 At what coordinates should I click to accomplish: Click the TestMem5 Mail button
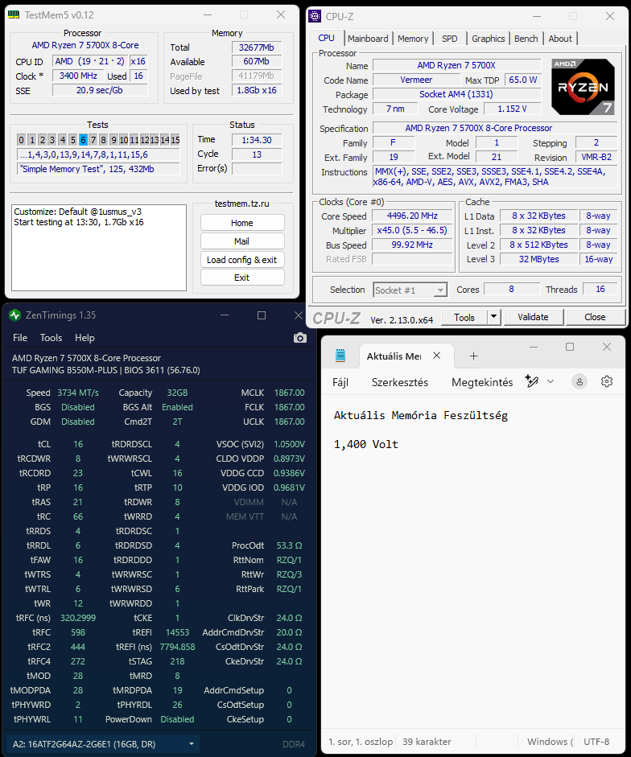(242, 241)
